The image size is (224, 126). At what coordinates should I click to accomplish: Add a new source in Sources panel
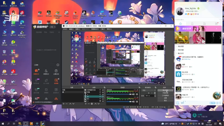[86, 104]
